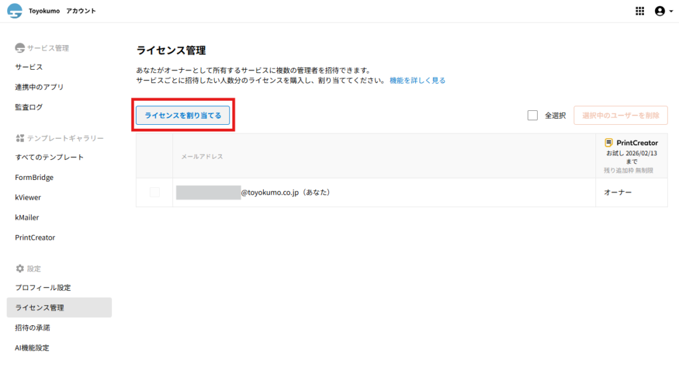Click ライセンスを割り当てる button

tap(183, 115)
